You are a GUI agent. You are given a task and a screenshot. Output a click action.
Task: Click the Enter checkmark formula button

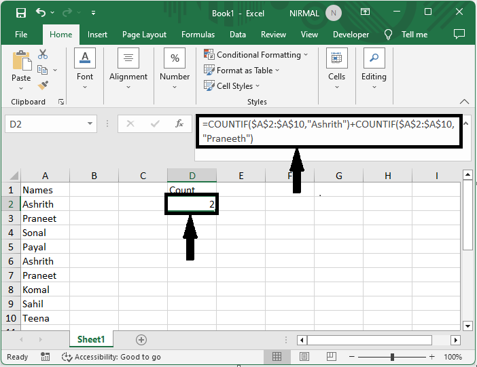[155, 123]
